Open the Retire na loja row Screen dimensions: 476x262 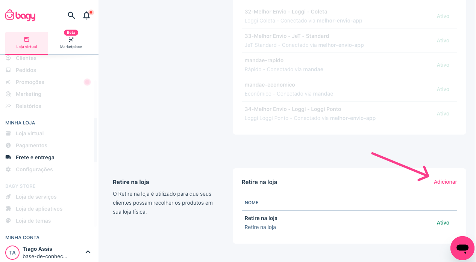349,223
